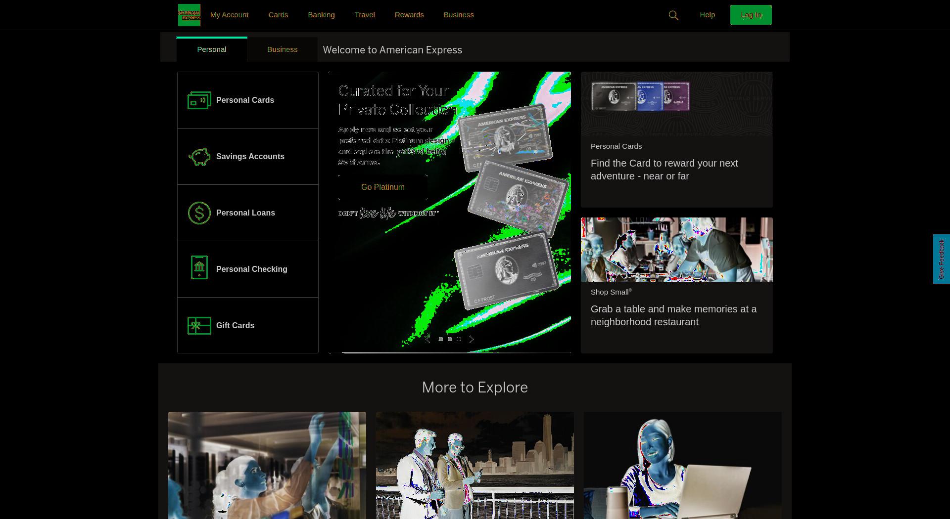Click the Savings Accounts piggy bank icon
950x519 pixels.
(199, 157)
